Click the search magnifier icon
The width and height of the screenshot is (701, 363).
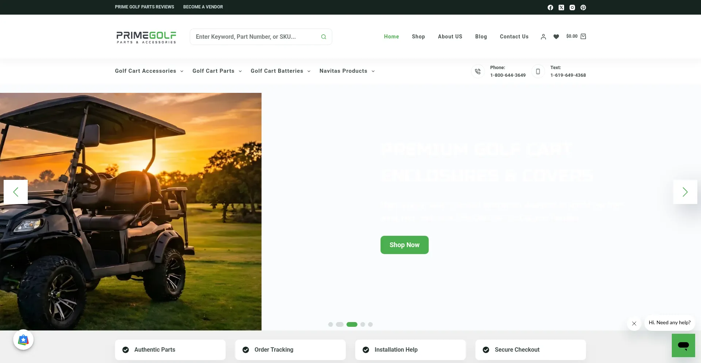(x=323, y=37)
